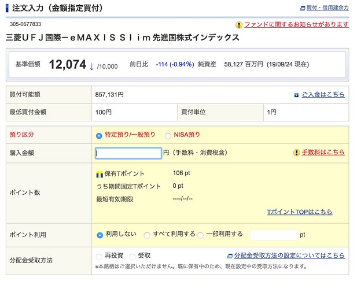This screenshot has height=289, width=357.
Task: Click the blue arrow icon beside ご入金はこちら
Action: point(296,95)
